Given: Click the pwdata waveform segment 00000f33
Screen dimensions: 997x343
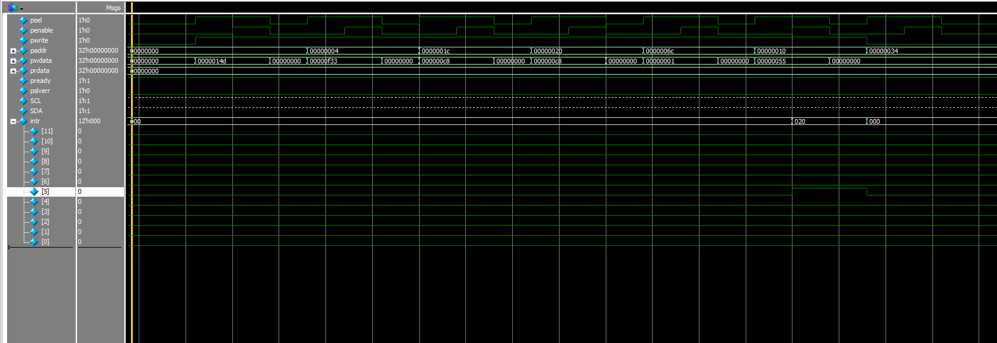Looking at the screenshot, I should (x=344, y=61).
